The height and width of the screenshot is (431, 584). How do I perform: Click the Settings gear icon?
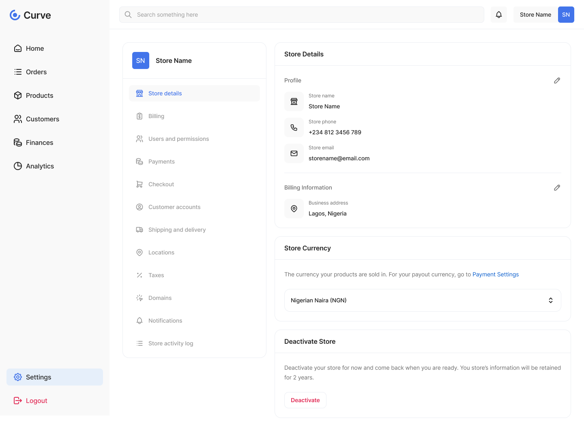click(x=18, y=377)
